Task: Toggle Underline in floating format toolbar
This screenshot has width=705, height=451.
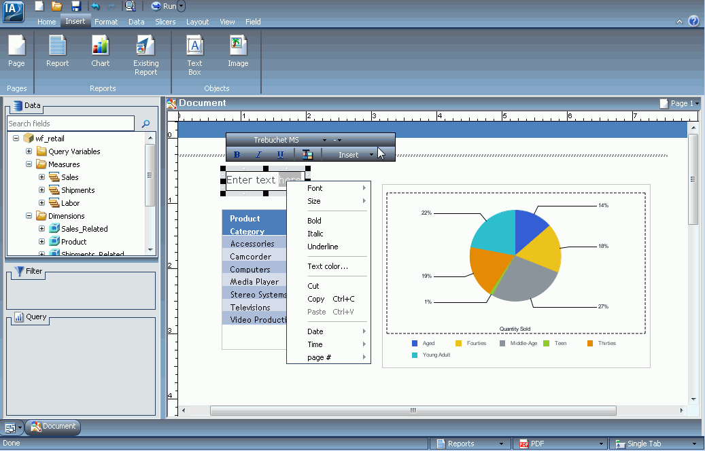Action: pos(280,155)
